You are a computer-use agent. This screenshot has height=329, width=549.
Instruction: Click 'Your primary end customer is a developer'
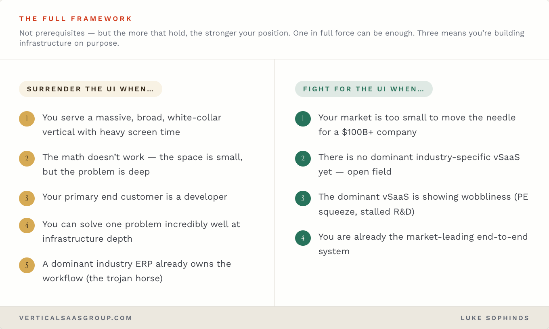click(135, 197)
